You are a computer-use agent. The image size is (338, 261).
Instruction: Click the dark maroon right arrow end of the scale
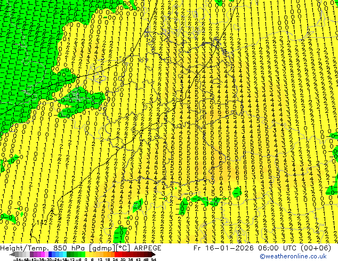[153, 254]
